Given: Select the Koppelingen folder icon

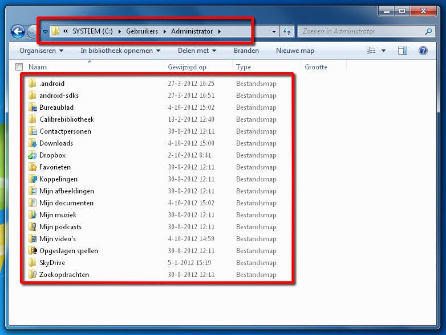Looking at the screenshot, I should pos(33,179).
